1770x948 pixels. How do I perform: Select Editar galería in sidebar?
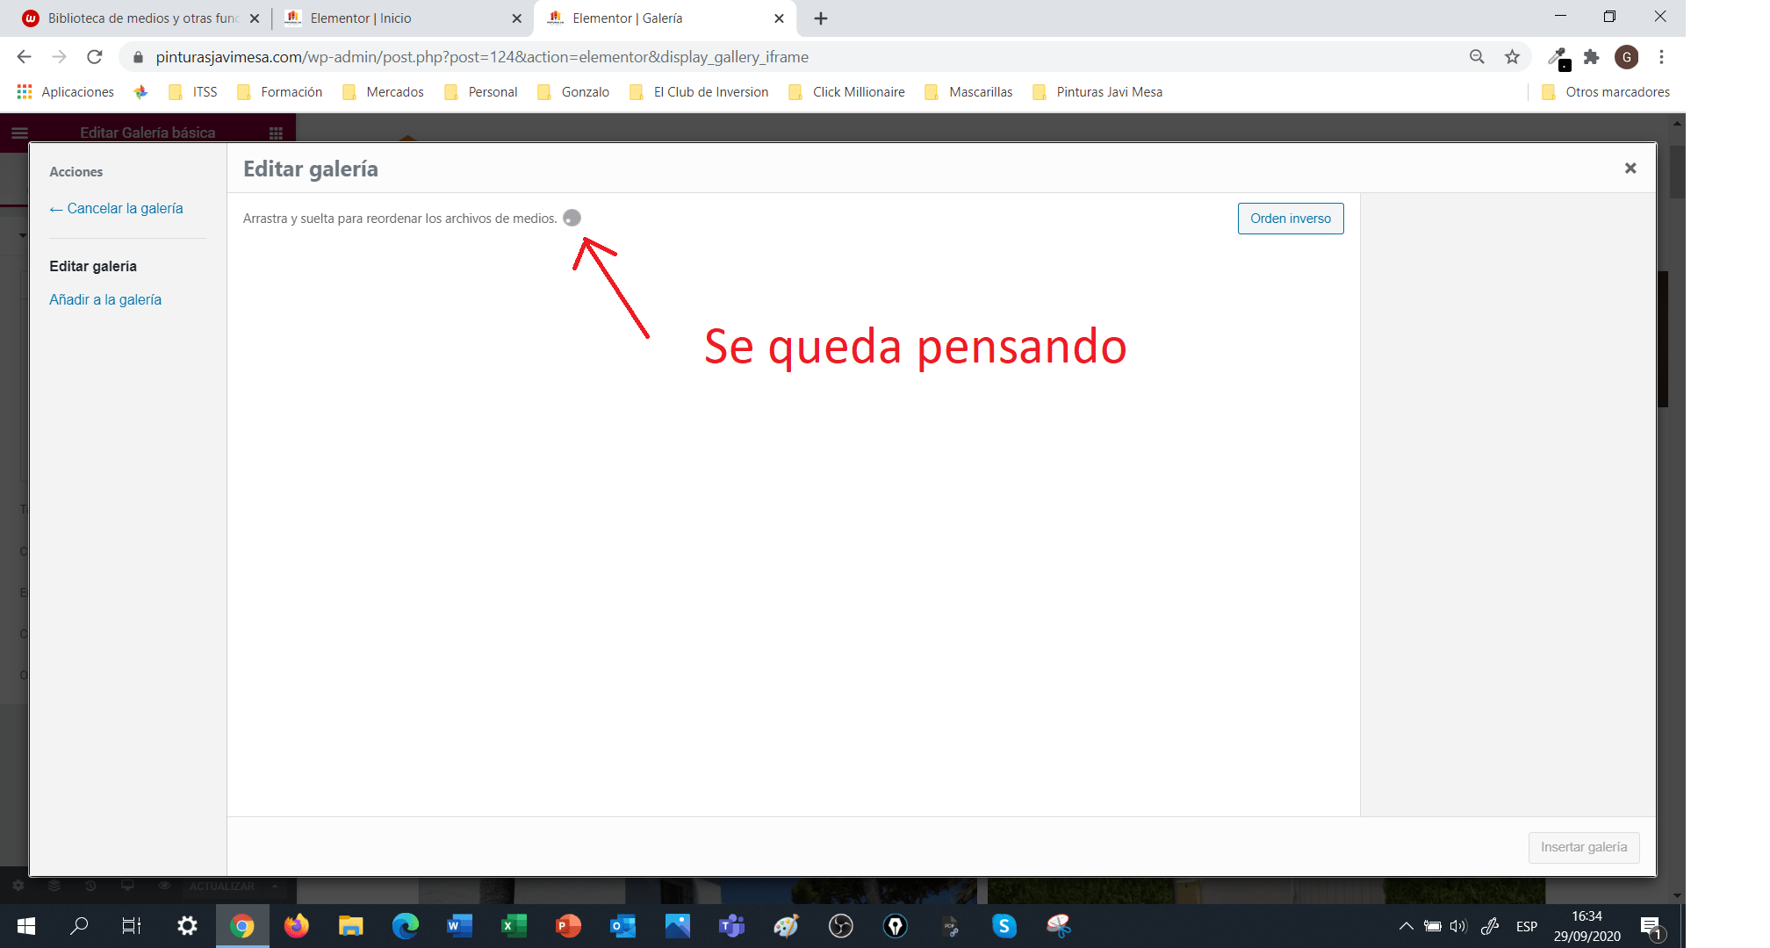tap(93, 266)
